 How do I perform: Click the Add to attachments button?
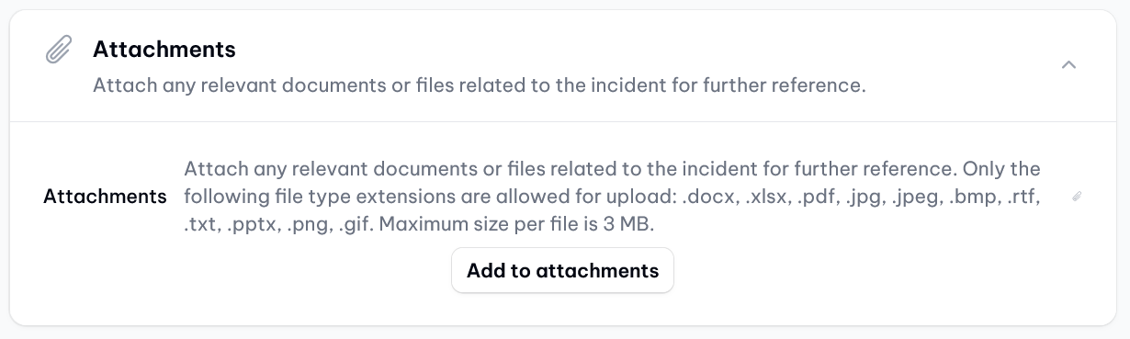coord(562,270)
